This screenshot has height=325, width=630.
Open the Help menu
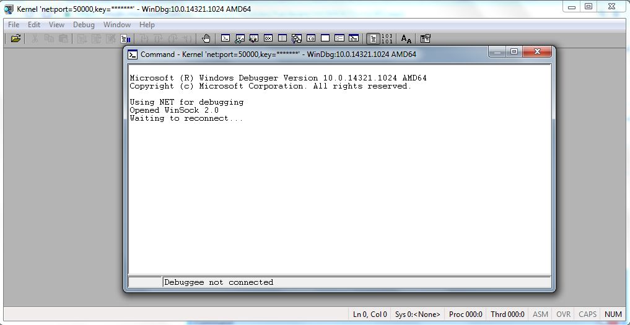coord(147,25)
